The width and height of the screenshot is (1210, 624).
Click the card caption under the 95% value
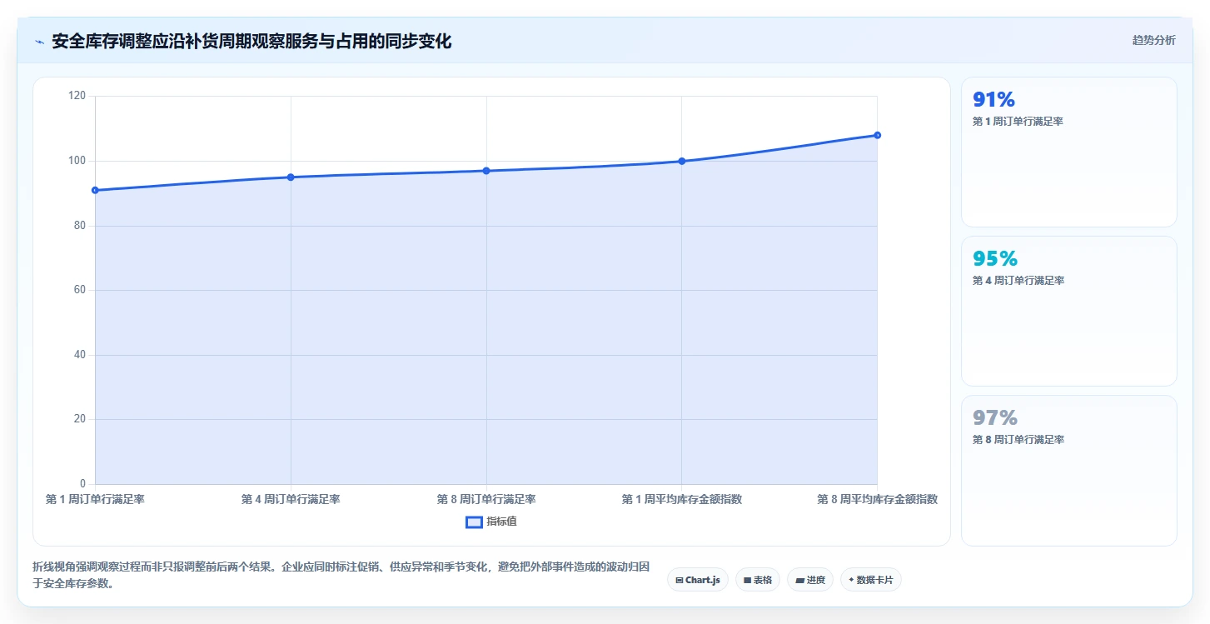(1018, 281)
